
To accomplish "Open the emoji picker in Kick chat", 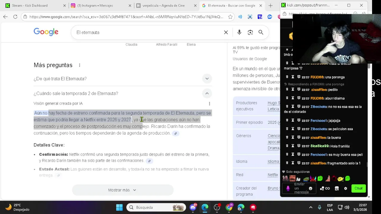I will [x=311, y=188].
